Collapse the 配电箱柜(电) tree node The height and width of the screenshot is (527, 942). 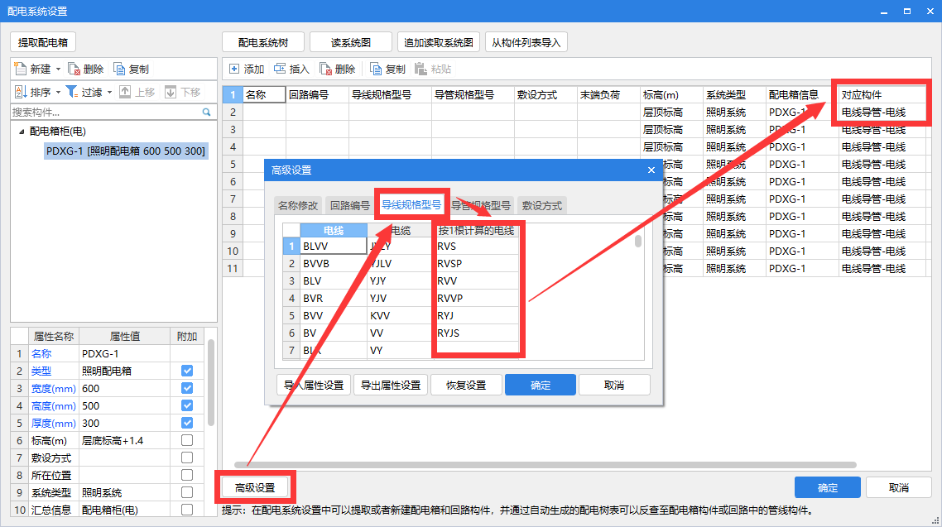point(21,132)
